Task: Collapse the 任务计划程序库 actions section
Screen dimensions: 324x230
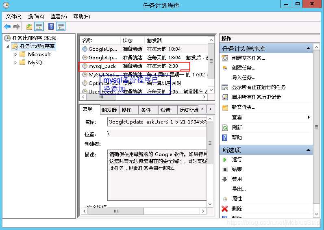Action: click(309, 48)
